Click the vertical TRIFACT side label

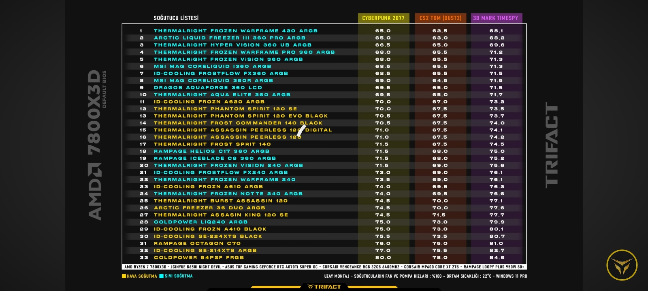click(x=552, y=145)
